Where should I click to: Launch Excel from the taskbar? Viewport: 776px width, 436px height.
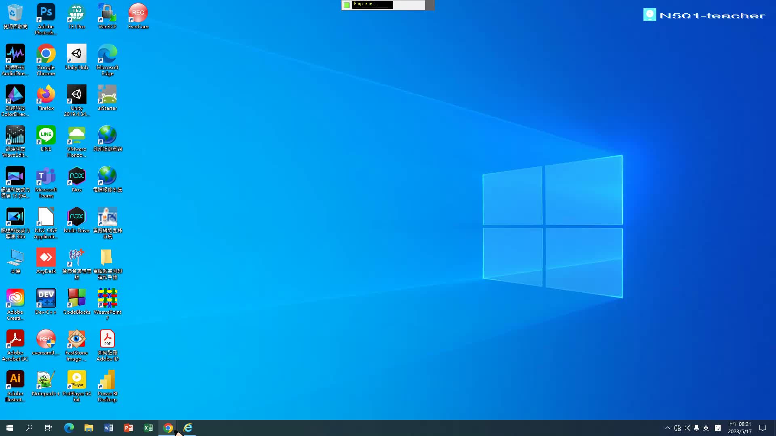[148, 428]
